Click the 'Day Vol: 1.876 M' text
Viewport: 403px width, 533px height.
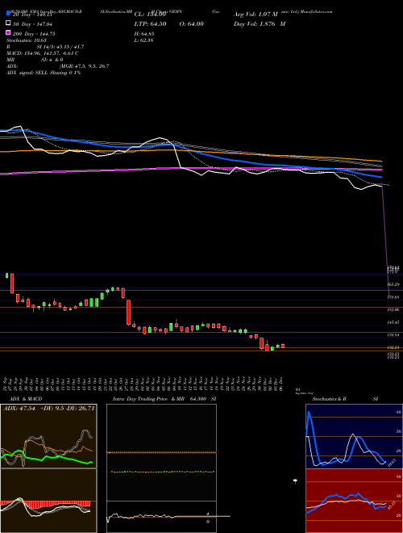260,23
